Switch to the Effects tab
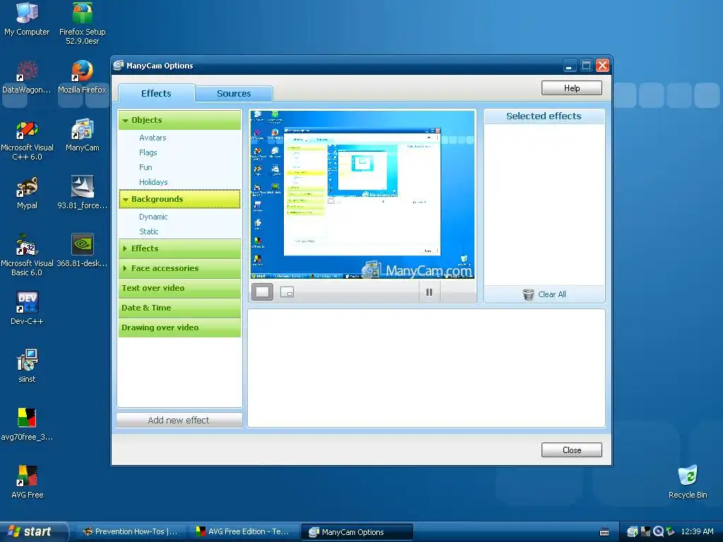The height and width of the screenshot is (542, 723). point(156,93)
